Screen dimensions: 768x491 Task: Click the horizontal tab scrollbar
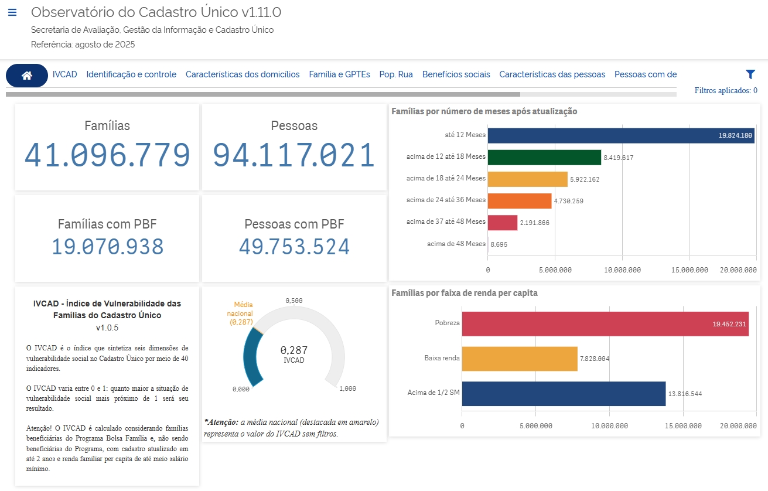(262, 94)
